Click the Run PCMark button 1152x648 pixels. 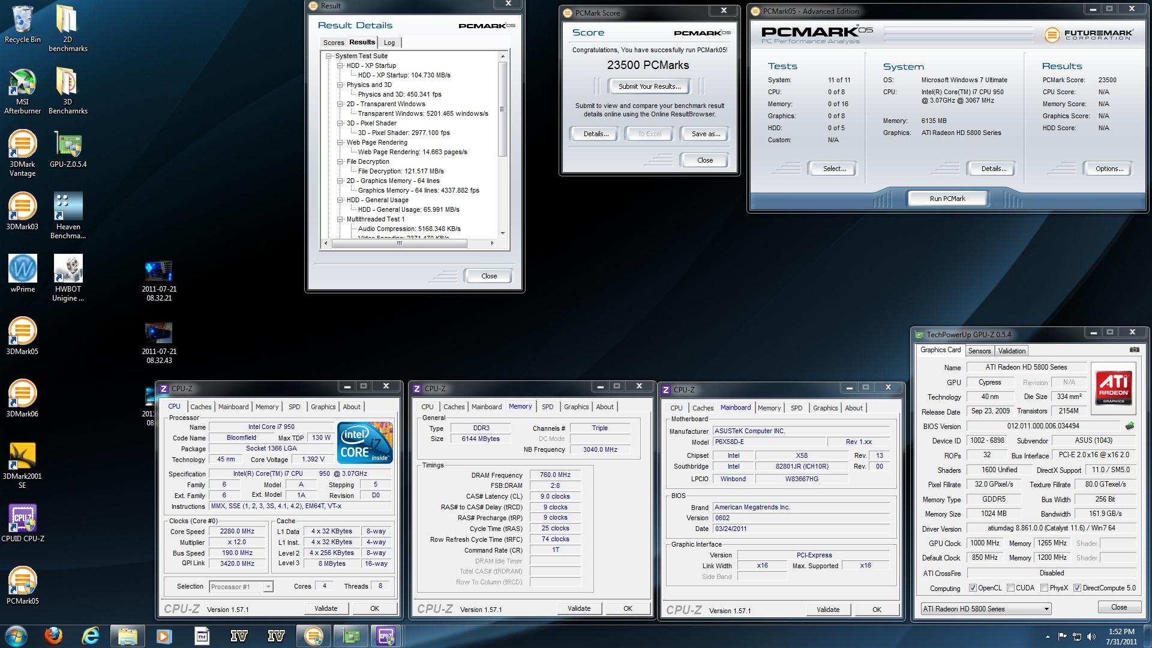point(947,199)
